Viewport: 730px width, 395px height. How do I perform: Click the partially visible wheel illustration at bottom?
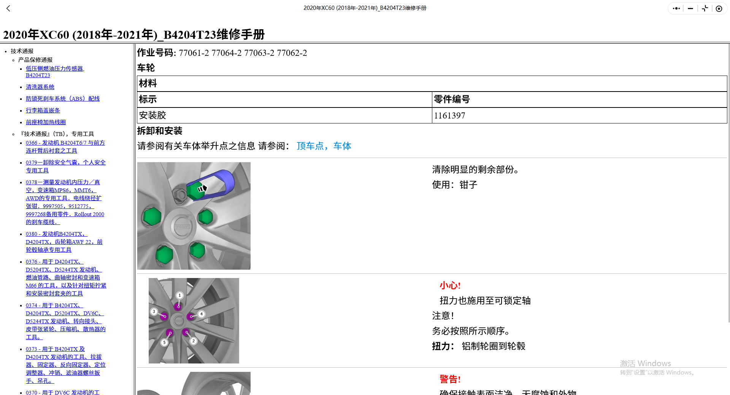click(194, 383)
